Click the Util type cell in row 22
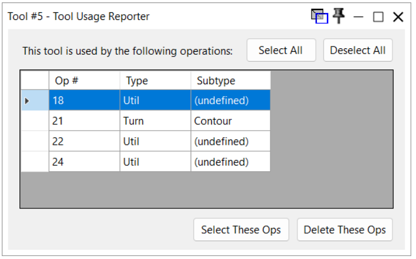416x259 pixels. tap(155, 141)
